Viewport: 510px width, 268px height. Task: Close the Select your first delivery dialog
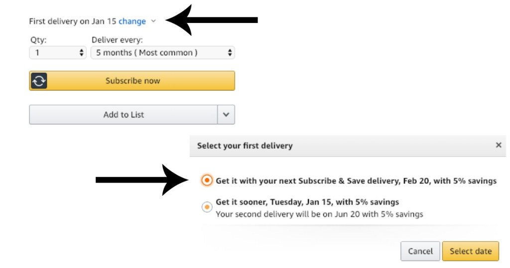498,145
